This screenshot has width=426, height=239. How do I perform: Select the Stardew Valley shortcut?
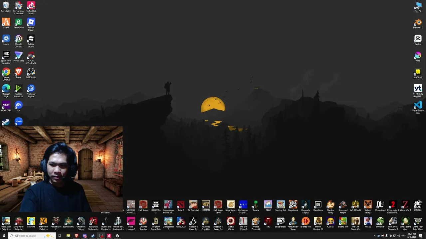[x=330, y=207]
